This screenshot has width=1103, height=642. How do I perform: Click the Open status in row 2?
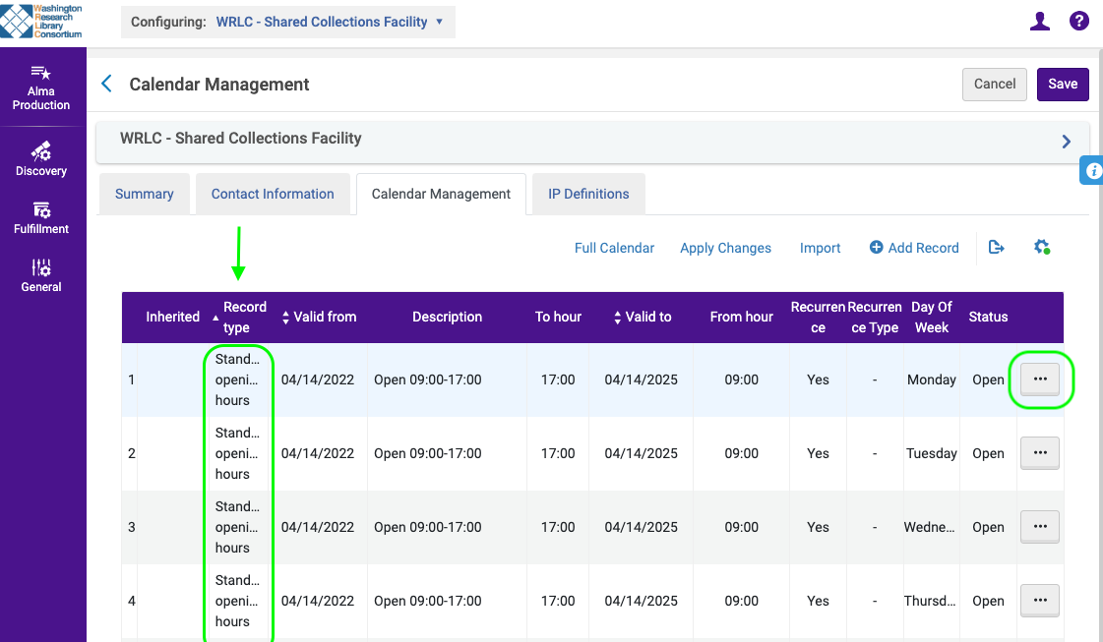point(988,453)
